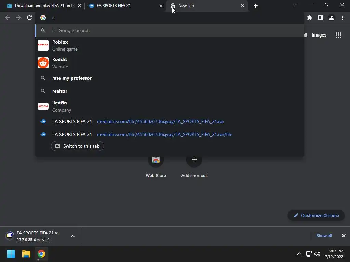This screenshot has width=350, height=262.
Task: Open the Chrome three-dot menu
Action: click(342, 18)
